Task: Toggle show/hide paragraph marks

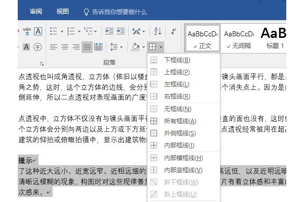Action: [173, 31]
